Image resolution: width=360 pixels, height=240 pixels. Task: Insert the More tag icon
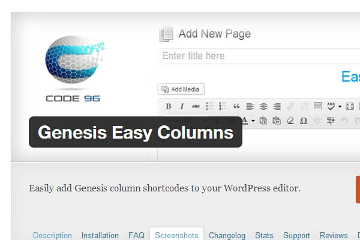(x=317, y=106)
